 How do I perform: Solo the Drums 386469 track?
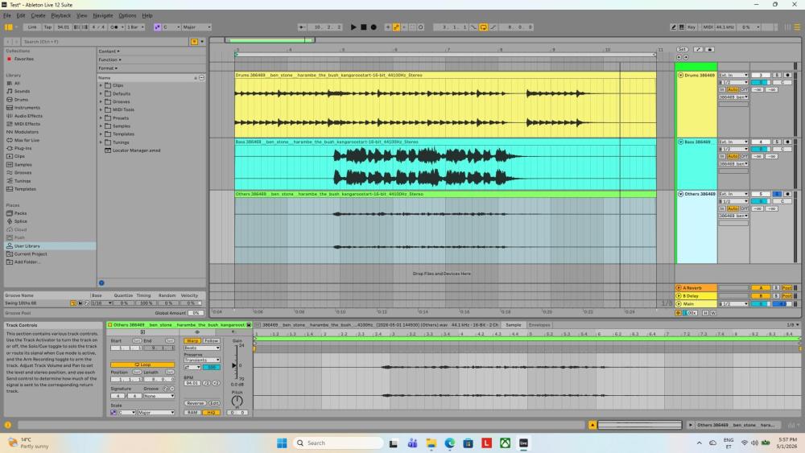pyautogui.click(x=777, y=75)
